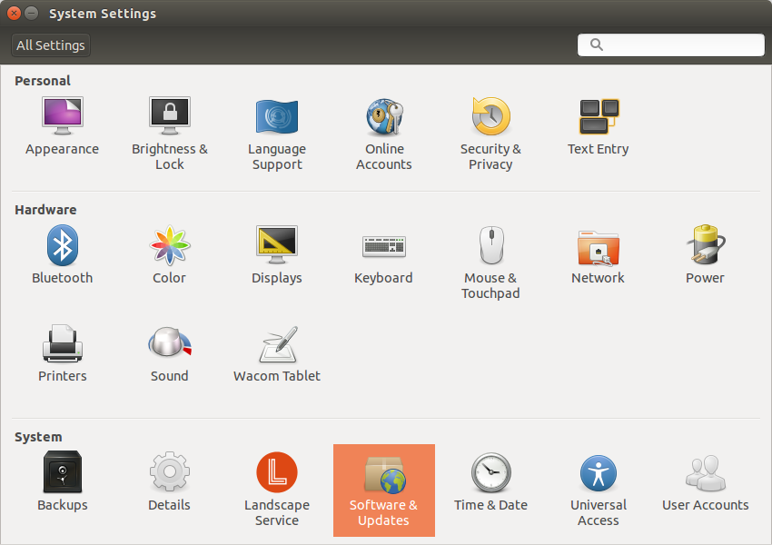Viewport: 772px width, 545px height.
Task: Open Security & Privacy settings
Action: (x=490, y=134)
